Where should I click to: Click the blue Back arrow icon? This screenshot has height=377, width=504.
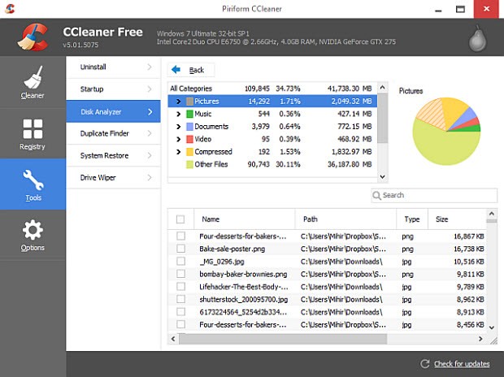coord(176,69)
